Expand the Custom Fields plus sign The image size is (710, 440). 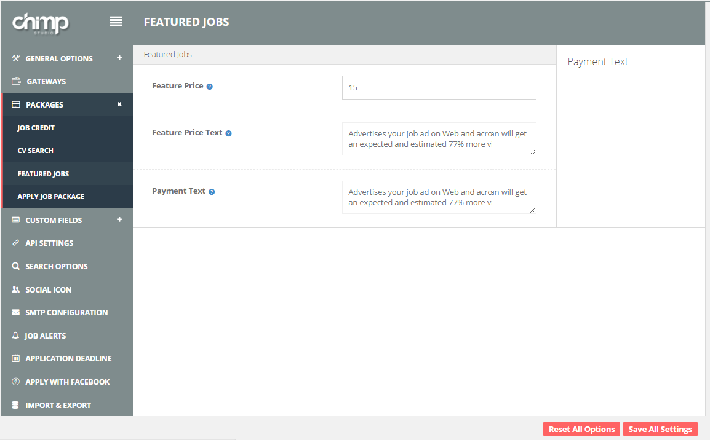point(119,219)
